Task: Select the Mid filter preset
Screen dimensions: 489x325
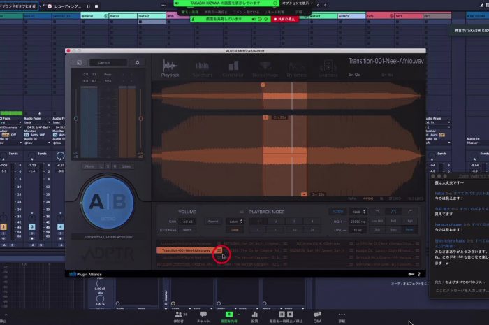Action: click(x=393, y=221)
